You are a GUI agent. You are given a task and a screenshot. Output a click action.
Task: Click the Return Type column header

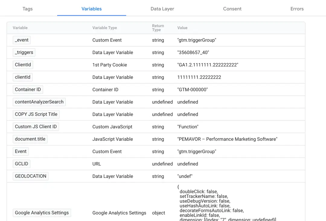[x=158, y=28]
